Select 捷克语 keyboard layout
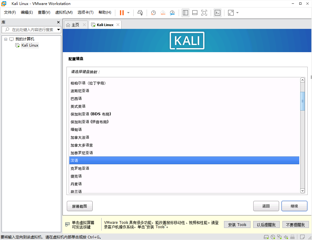This screenshot has height=240, width=312. pyautogui.click(x=184, y=176)
